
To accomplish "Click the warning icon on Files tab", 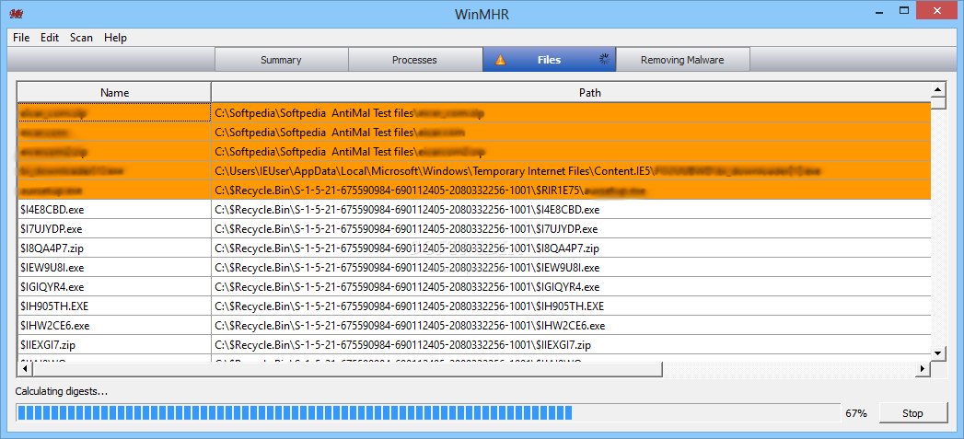I will point(501,60).
